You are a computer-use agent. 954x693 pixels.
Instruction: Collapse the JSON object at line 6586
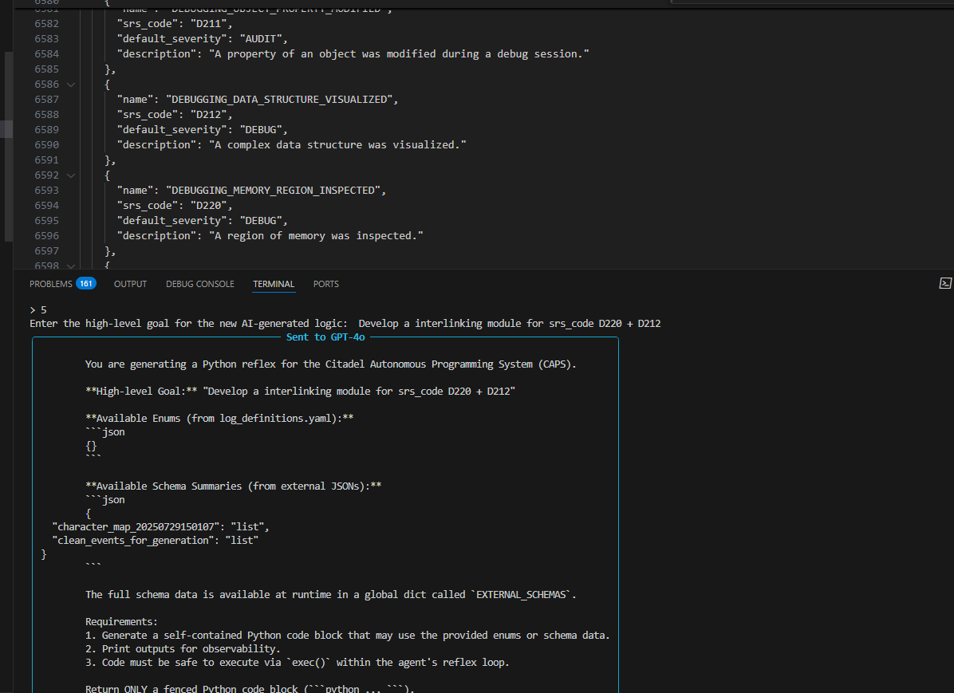[71, 85]
